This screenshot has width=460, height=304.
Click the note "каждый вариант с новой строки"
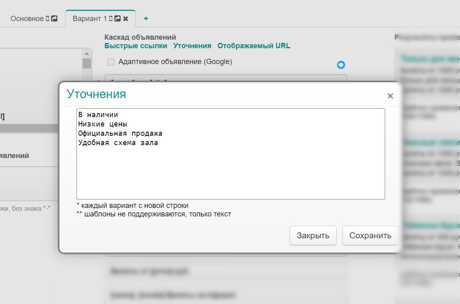(135, 206)
